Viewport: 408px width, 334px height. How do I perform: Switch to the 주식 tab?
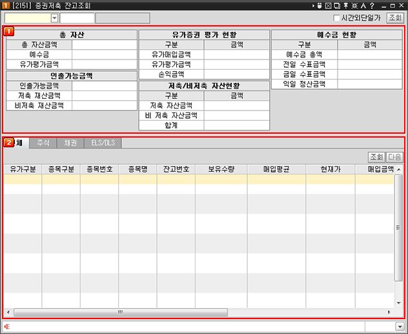(43, 143)
